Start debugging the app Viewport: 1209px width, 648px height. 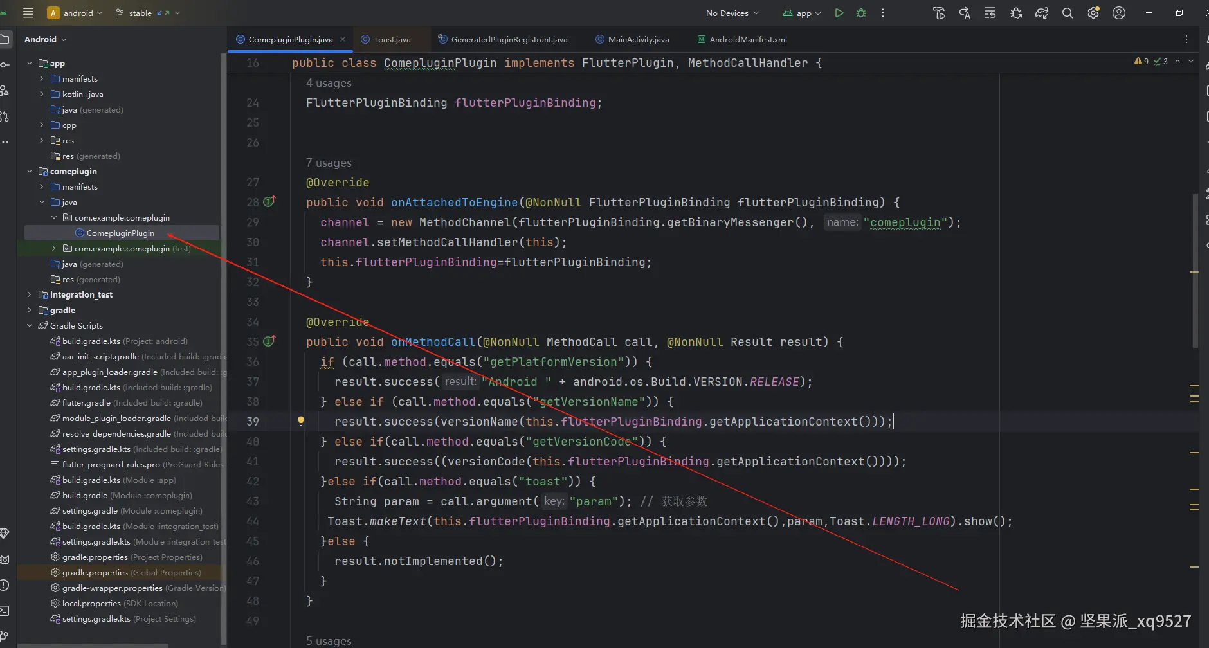click(x=861, y=13)
